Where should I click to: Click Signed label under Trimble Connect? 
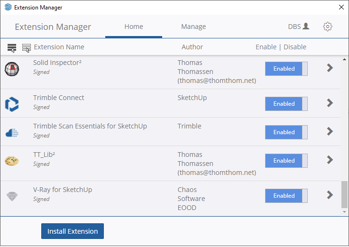coord(41,107)
